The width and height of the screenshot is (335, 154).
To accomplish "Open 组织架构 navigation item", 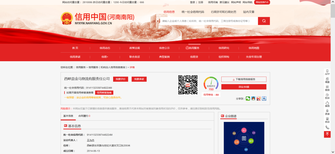I will tap(224, 57).
